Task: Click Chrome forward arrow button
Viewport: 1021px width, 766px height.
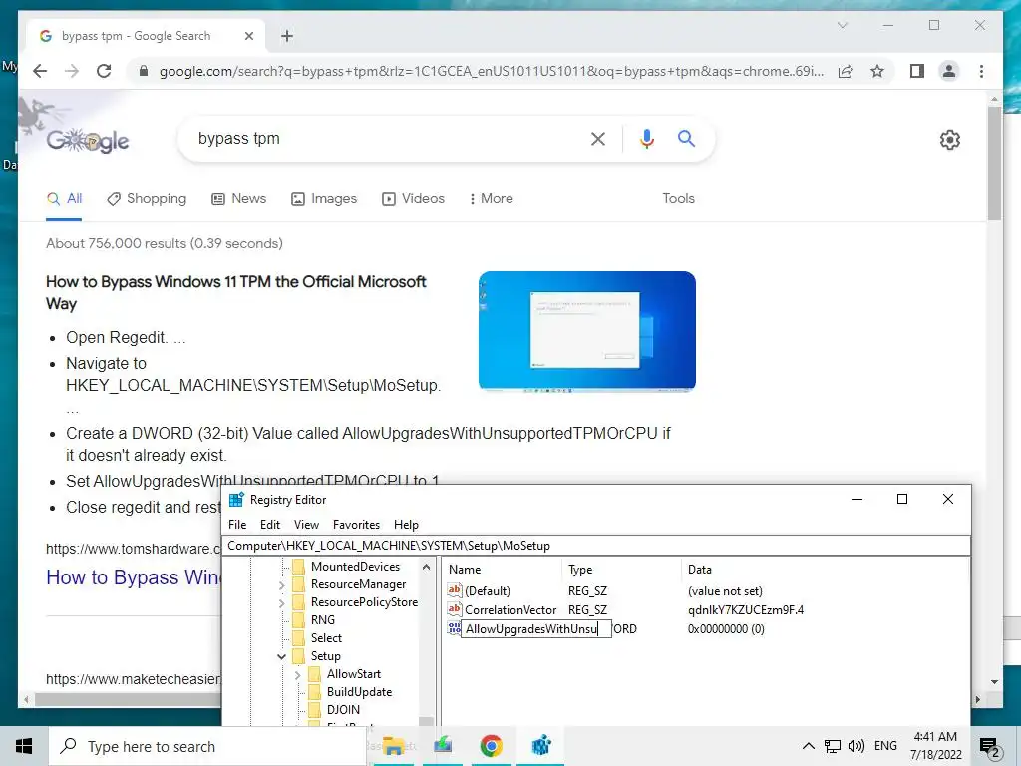Action: pos(72,71)
